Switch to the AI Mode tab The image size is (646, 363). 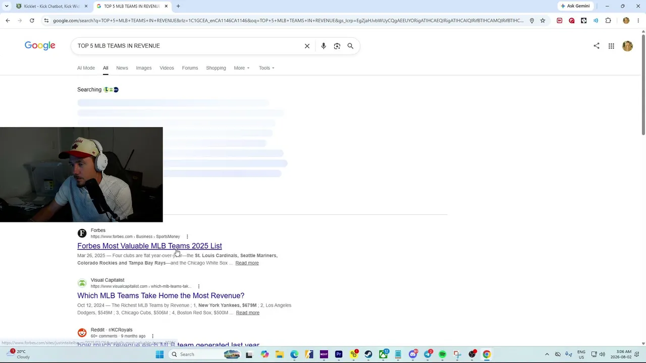tap(86, 68)
